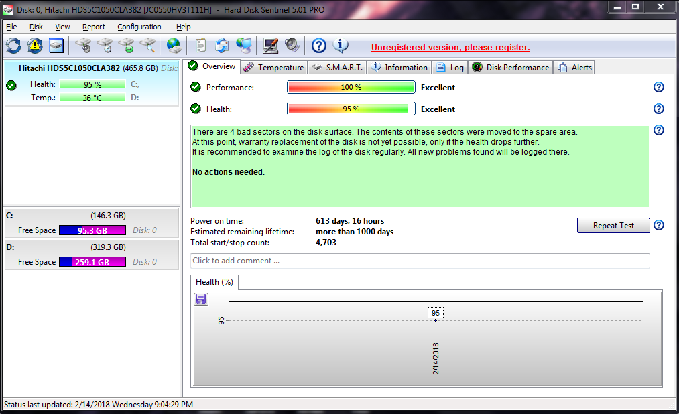Click the title bar Hard Disk Sentinel app icon

point(8,9)
